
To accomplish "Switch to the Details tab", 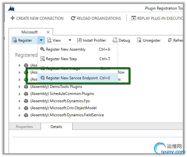I will point(56,127).
